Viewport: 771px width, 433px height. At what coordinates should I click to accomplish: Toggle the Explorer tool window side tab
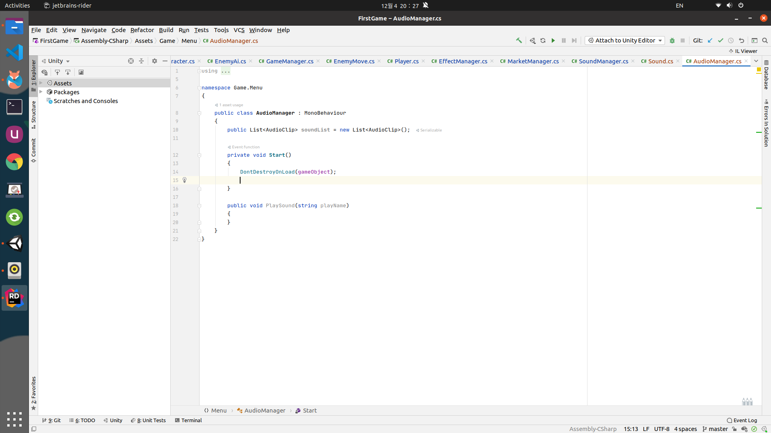pyautogui.click(x=34, y=75)
